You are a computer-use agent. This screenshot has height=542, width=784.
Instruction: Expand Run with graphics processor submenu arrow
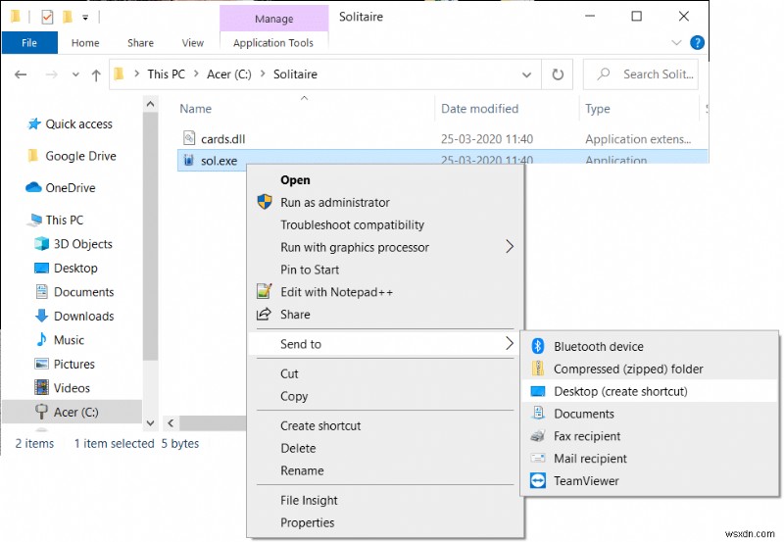(510, 247)
